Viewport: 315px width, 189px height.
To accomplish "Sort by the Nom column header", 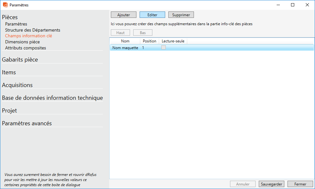I will point(125,41).
